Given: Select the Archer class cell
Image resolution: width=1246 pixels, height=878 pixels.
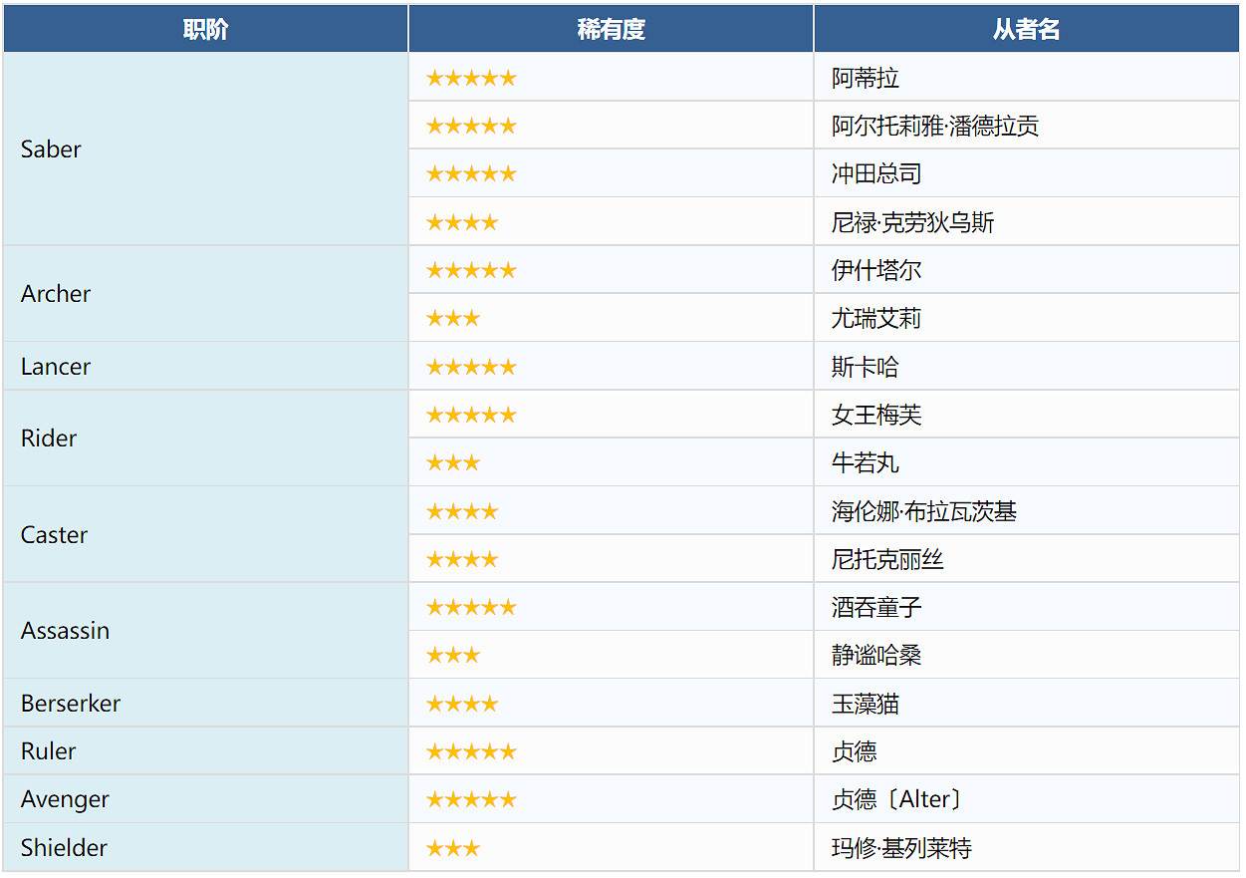Looking at the screenshot, I should [56, 294].
